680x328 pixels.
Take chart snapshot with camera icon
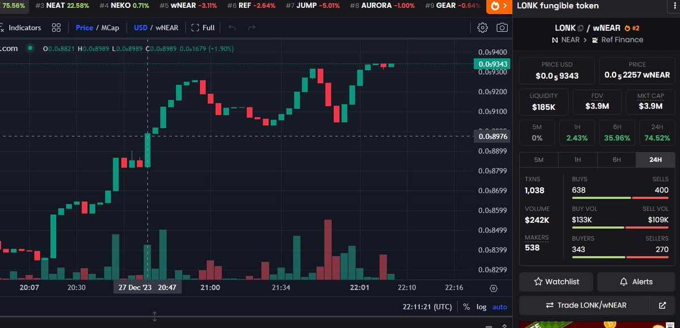[502, 27]
